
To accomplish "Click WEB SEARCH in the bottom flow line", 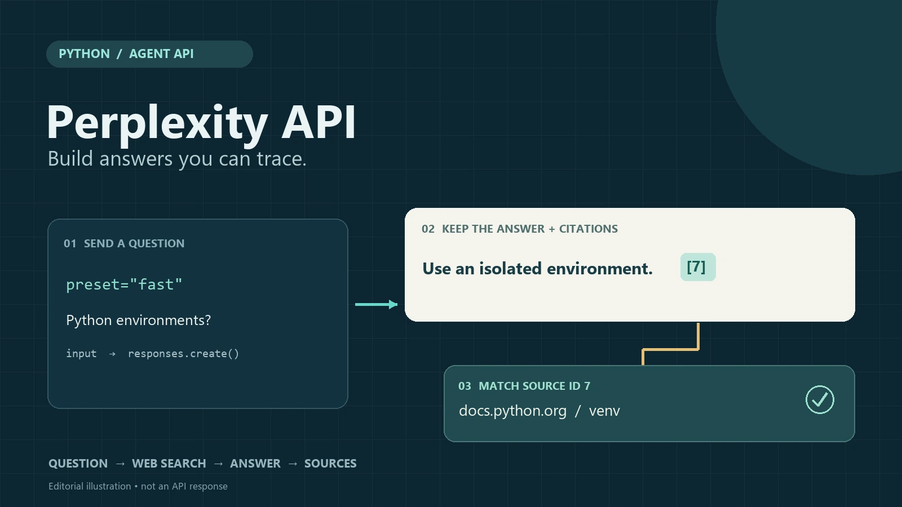I will [x=169, y=464].
